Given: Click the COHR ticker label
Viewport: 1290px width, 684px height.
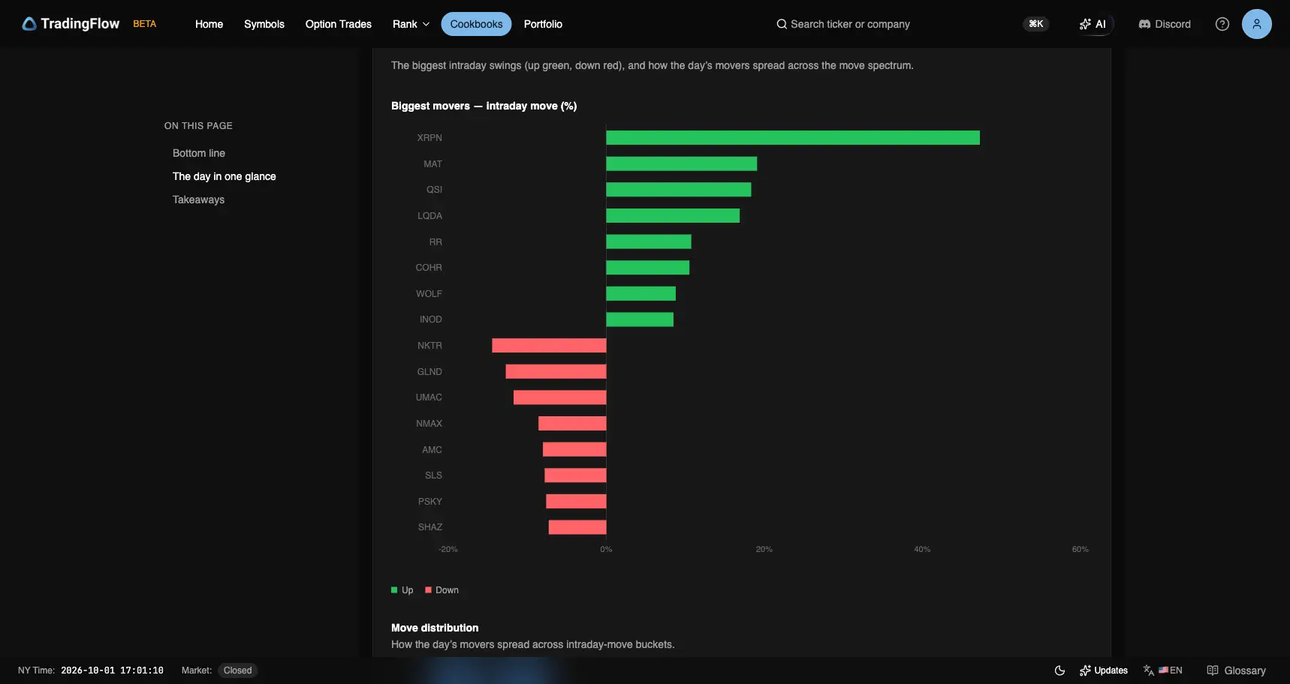Looking at the screenshot, I should point(429,268).
